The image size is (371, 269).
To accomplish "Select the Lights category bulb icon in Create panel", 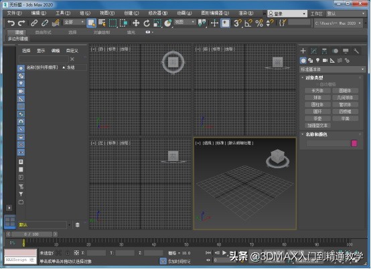I will [x=318, y=61].
